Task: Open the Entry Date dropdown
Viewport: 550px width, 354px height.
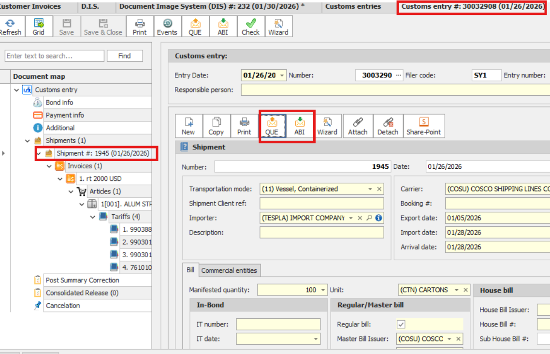Action: (282, 75)
